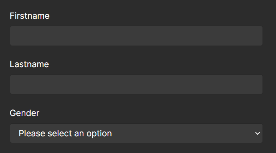Click the downward caret in the Gender field
Viewport: 276px width, 153px height.
pyautogui.click(x=258, y=133)
